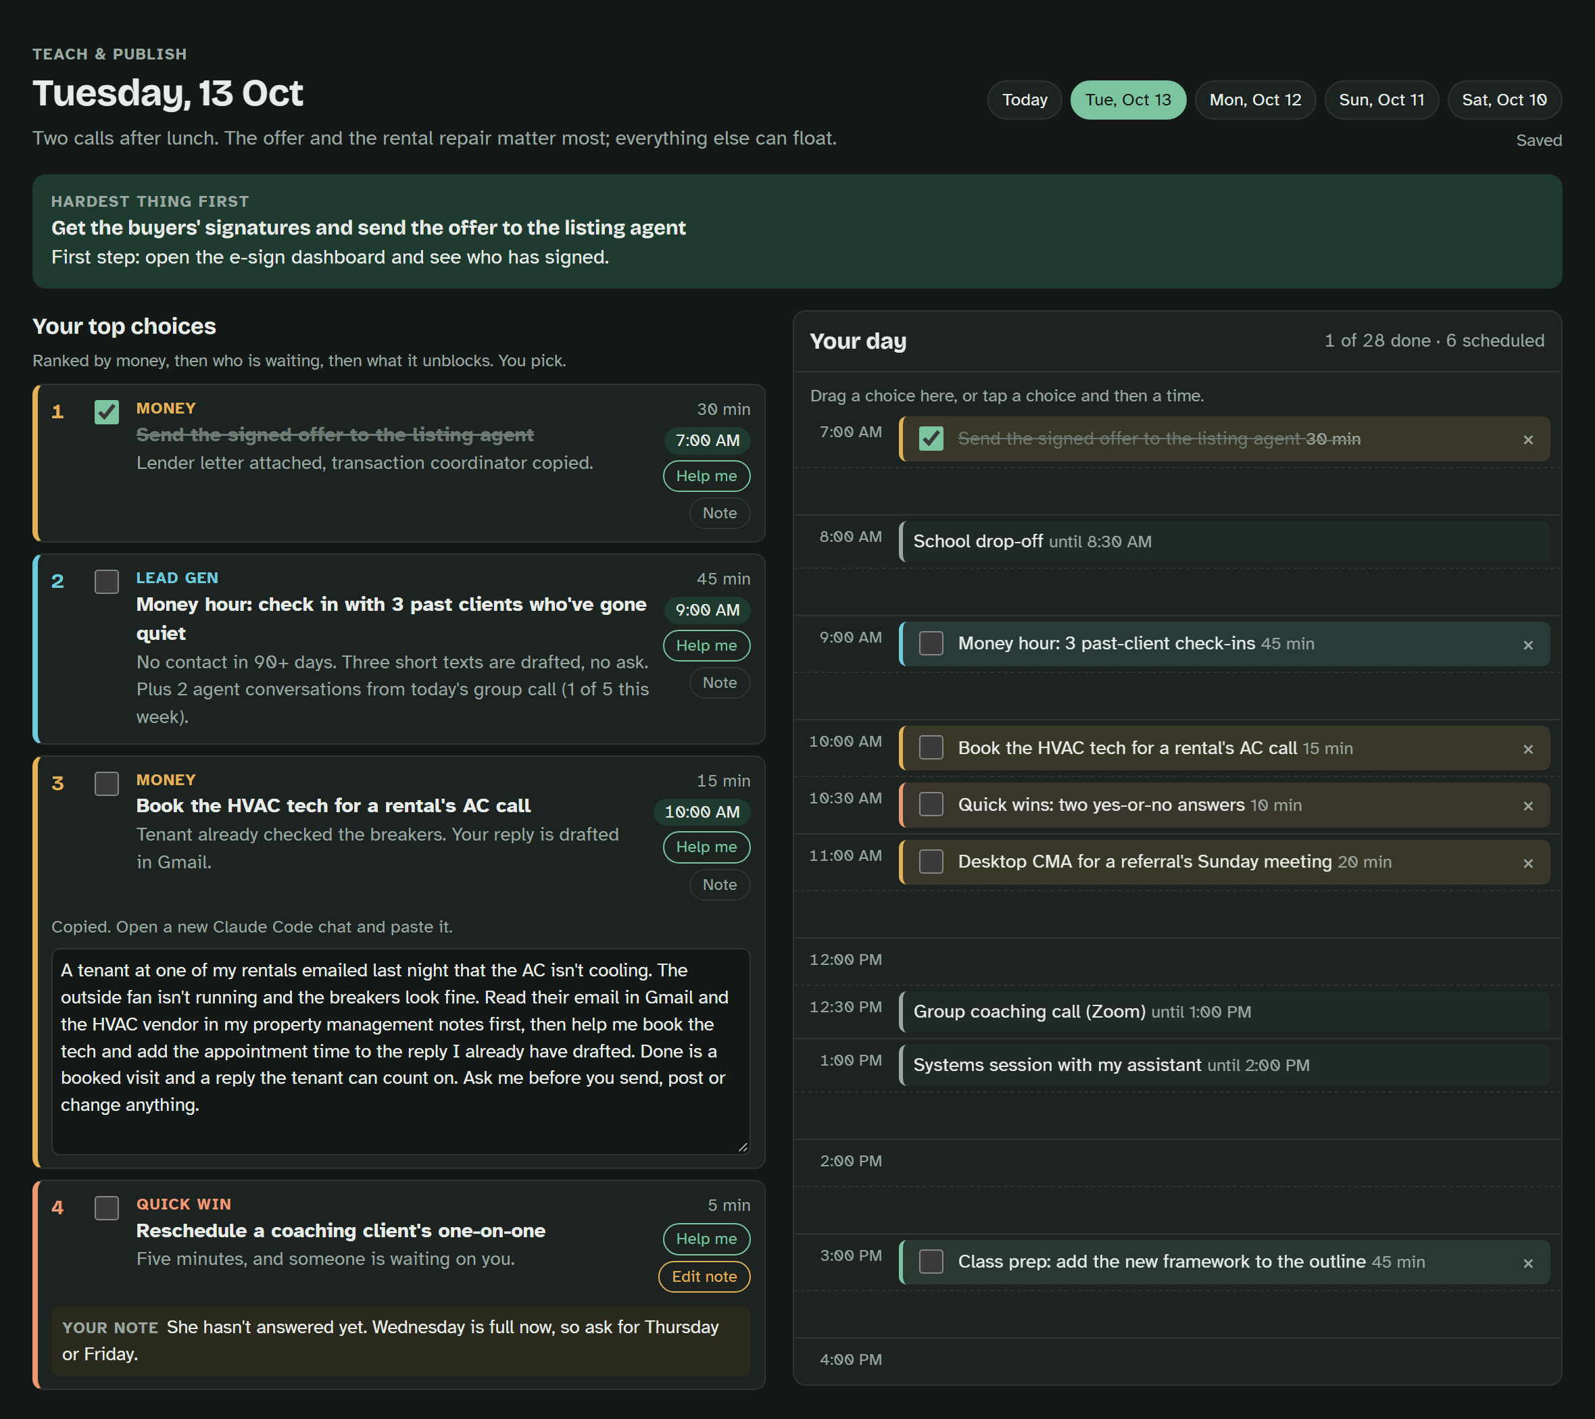The height and width of the screenshot is (1419, 1595).
Task: Click the 9:00 AM time pill on choice 2
Action: click(706, 610)
